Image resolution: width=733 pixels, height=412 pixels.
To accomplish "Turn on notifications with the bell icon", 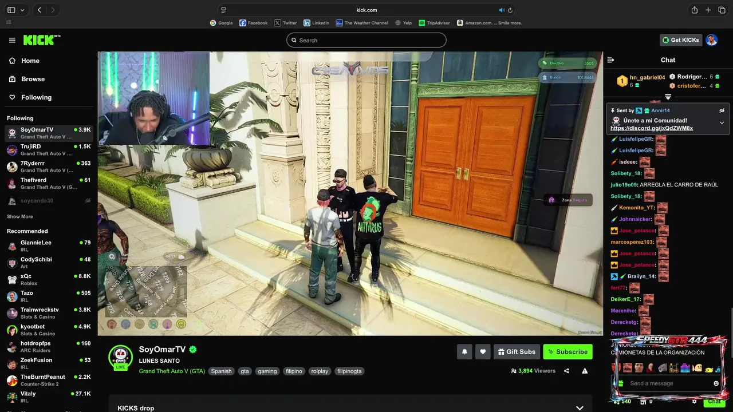I will tap(464, 352).
